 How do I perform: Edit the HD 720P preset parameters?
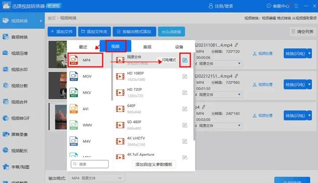point(185,93)
